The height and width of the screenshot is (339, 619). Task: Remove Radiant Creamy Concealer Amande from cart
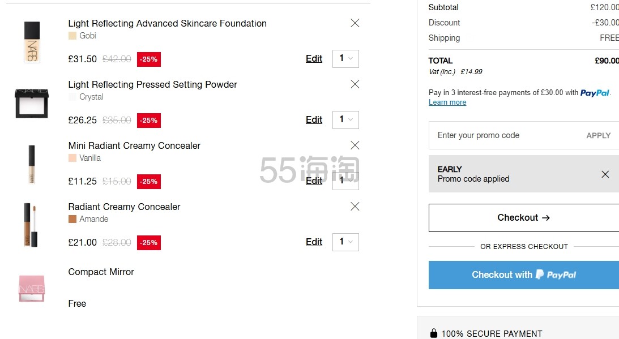coord(355,207)
